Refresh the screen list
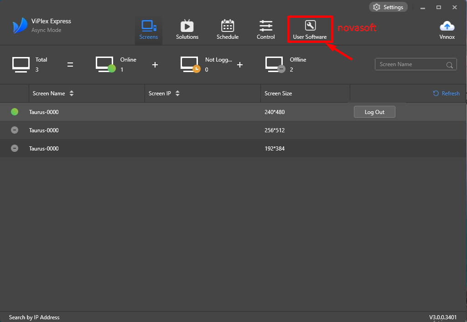Image resolution: width=467 pixels, height=322 pixels. (x=446, y=93)
